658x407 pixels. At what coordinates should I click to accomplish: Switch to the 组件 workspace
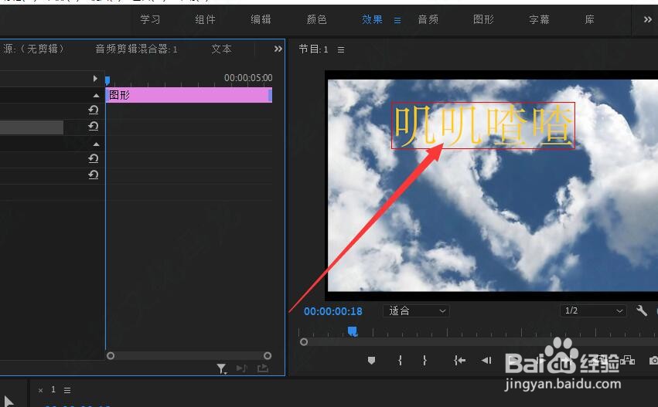[205, 20]
